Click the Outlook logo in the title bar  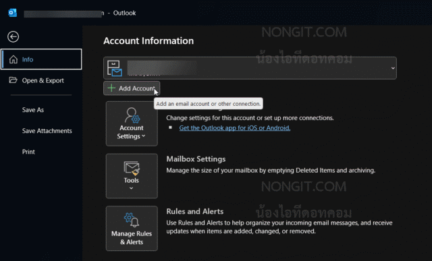(12, 13)
